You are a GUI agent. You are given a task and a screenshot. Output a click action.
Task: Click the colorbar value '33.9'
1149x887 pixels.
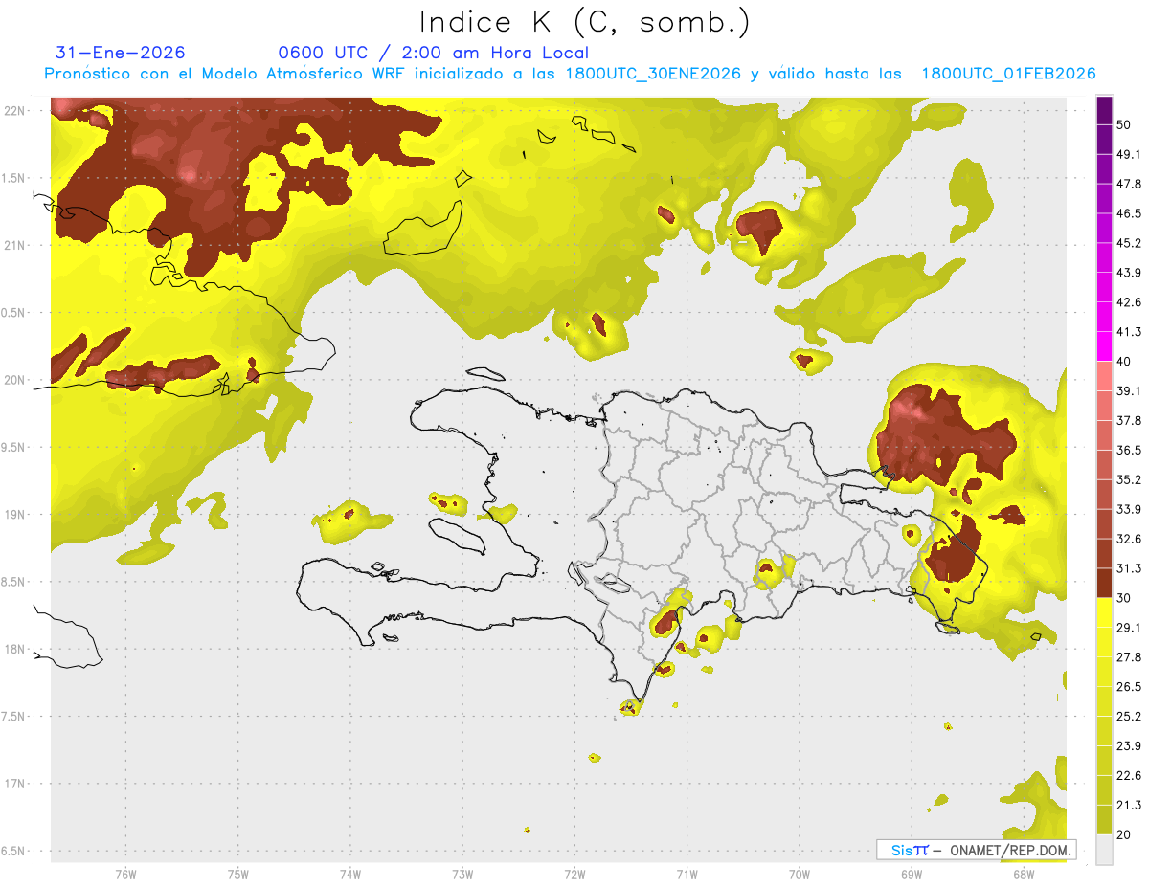pos(1128,509)
